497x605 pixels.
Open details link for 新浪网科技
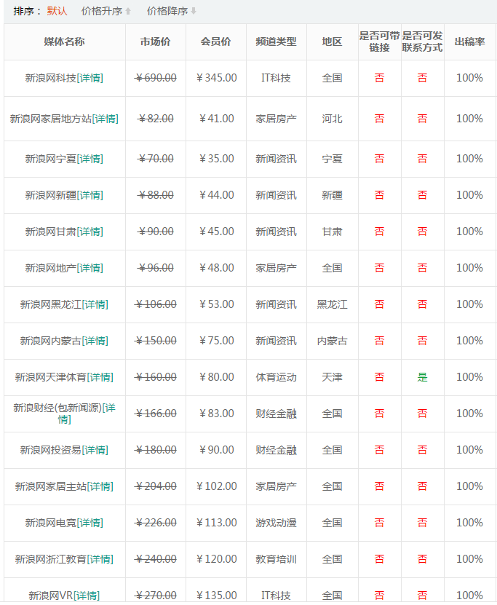[x=90, y=78]
